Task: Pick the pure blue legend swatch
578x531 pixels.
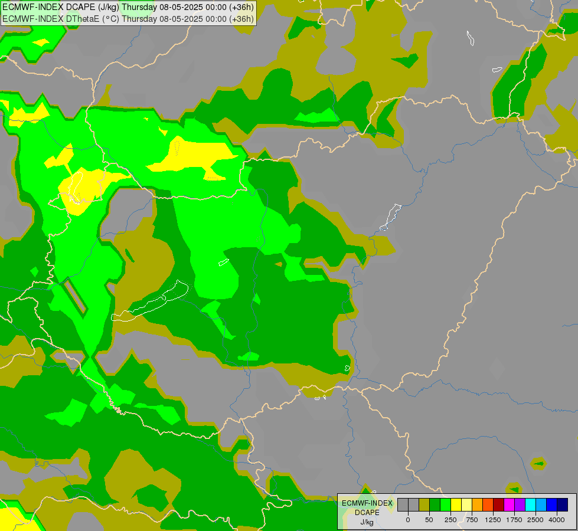Action: tap(552, 504)
